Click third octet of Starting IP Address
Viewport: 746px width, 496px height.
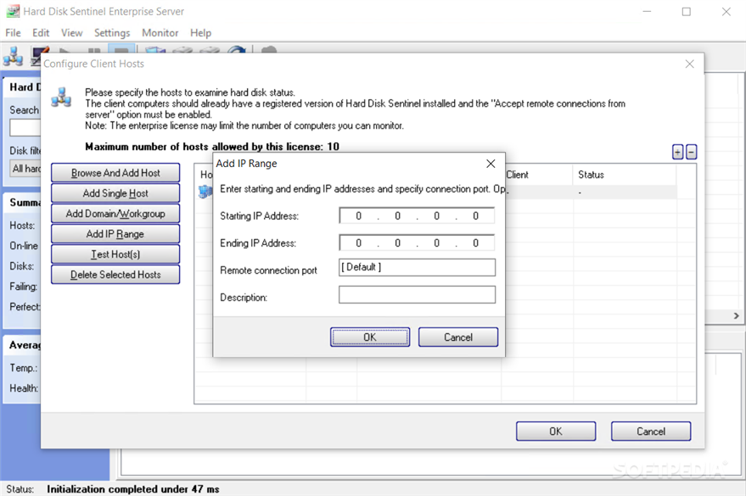point(437,216)
